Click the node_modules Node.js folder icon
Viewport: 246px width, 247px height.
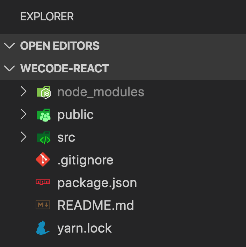point(44,92)
